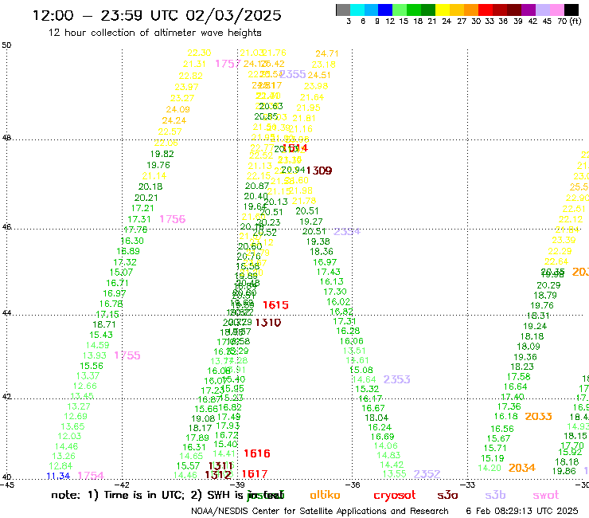Viewport: 589px width, 518px height.
Task: Click the dark red time marker '1310'
Action: (x=267, y=323)
